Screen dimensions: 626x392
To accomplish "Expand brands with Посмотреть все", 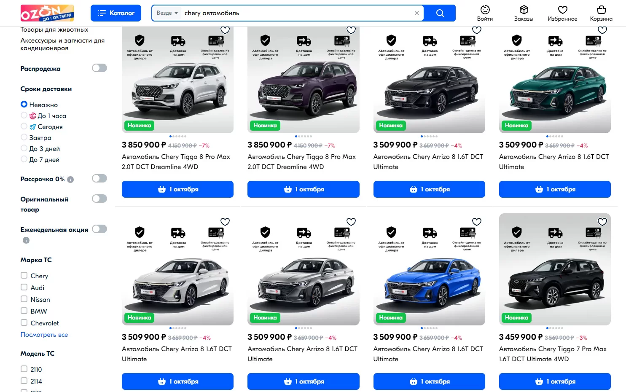I will click(x=44, y=335).
